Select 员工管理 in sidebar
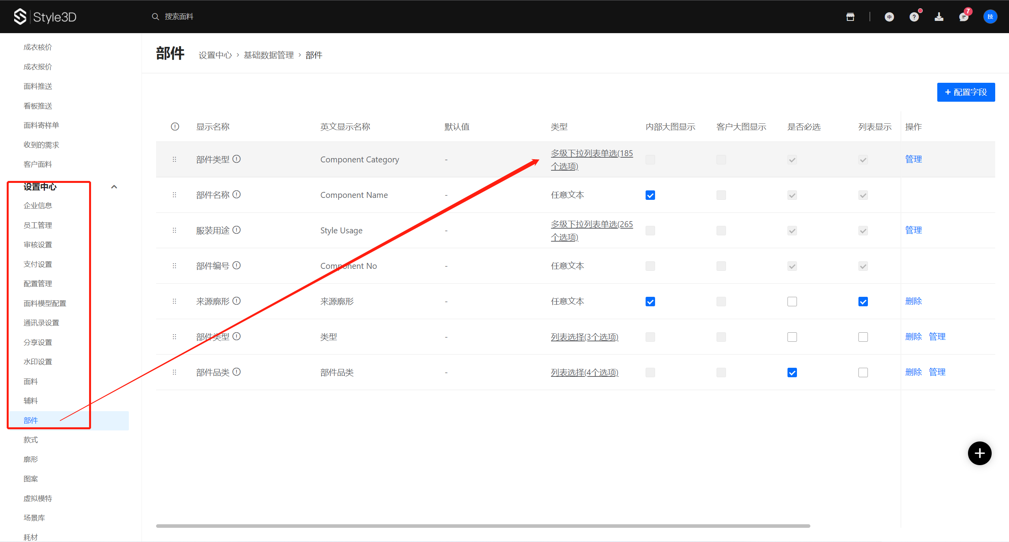 pos(38,225)
